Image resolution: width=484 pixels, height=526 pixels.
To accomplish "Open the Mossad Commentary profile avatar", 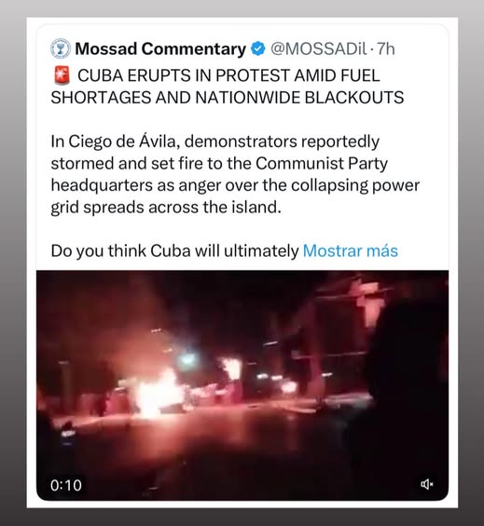I will (x=61, y=49).
